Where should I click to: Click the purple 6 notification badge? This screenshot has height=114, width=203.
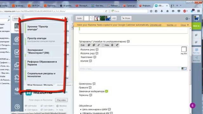click(x=193, y=105)
